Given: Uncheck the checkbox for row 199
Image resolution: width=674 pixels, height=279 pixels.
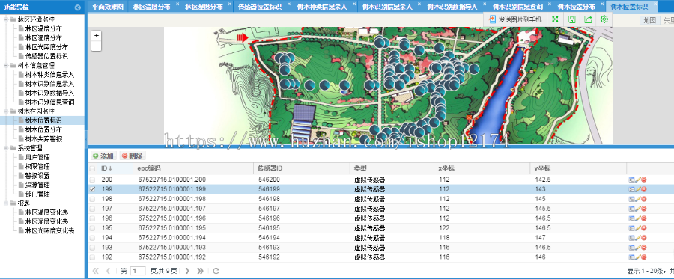Looking at the screenshot, I should tap(92, 189).
